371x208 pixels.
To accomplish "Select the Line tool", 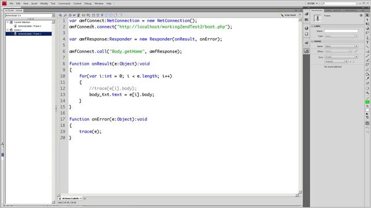I will pos(367,47).
